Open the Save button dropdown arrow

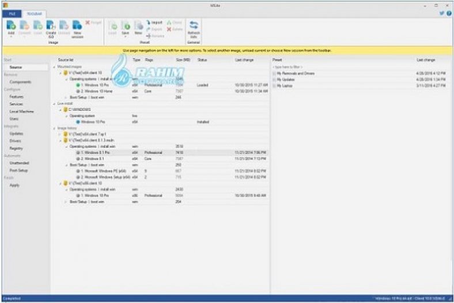click(x=126, y=37)
